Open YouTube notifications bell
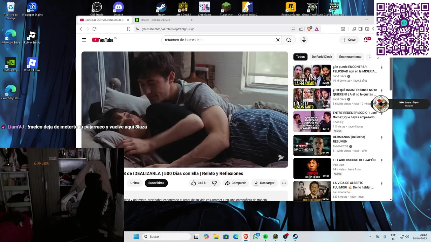This screenshot has height=242, width=431. coord(366,40)
